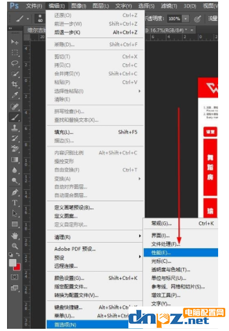
Task: Expand the Transform submenu arrow
Action: pos(139,179)
